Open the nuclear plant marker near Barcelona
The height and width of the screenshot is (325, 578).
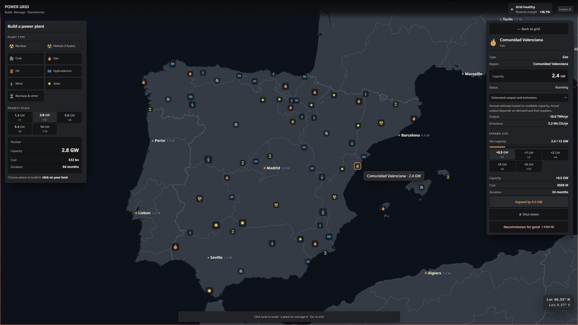point(381,123)
